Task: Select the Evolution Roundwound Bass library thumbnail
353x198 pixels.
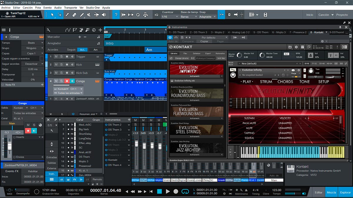Action: click(197, 94)
